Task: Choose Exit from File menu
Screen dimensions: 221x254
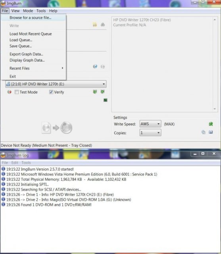Action: point(33,76)
